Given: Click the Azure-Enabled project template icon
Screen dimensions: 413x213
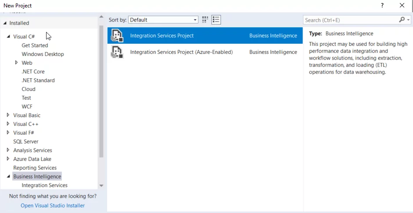Looking at the screenshot, I should [117, 52].
